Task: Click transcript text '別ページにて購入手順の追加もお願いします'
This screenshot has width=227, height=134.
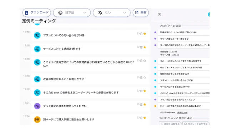Action: tap(69, 119)
